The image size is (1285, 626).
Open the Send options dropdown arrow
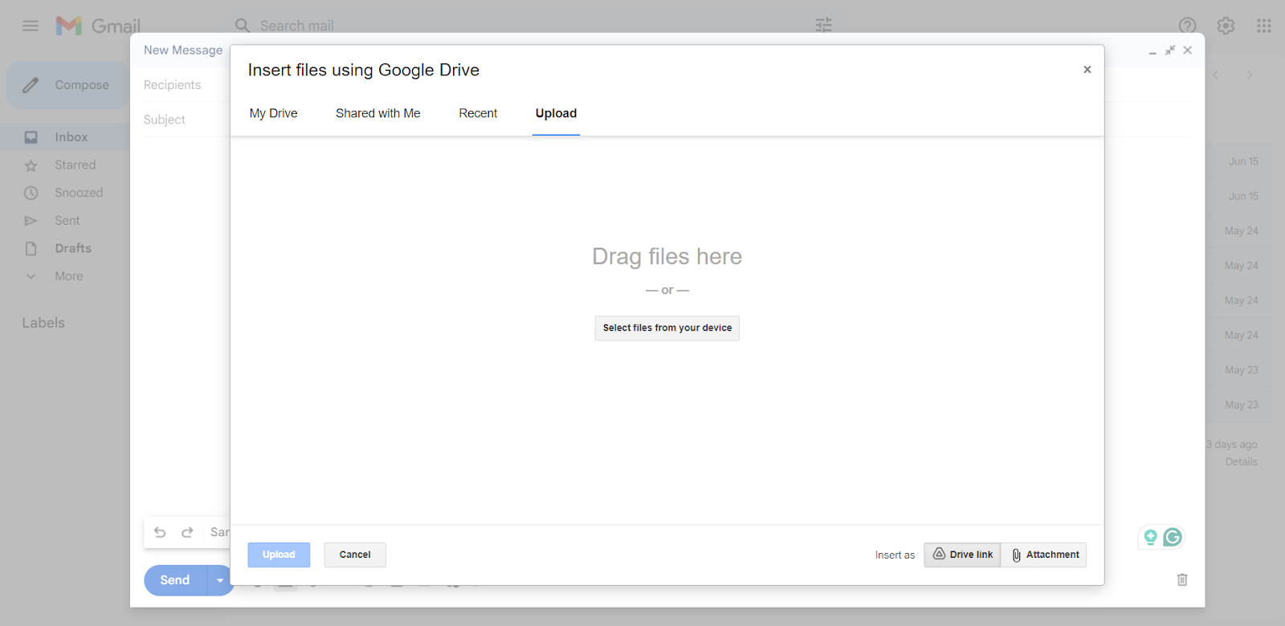[219, 580]
